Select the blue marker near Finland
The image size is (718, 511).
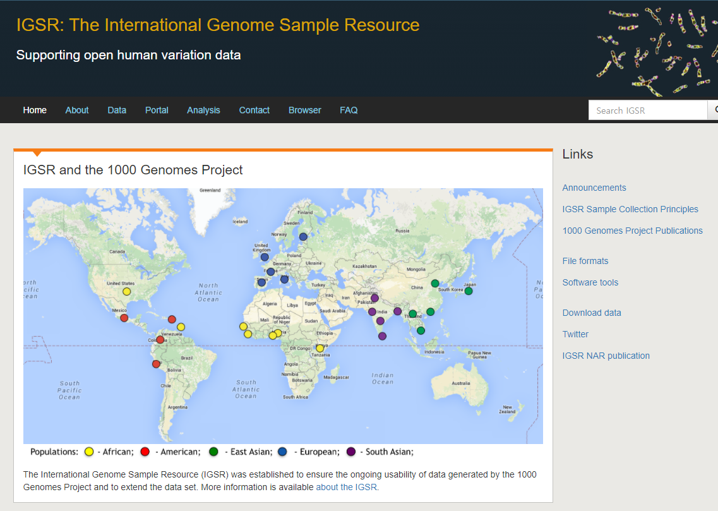click(303, 237)
